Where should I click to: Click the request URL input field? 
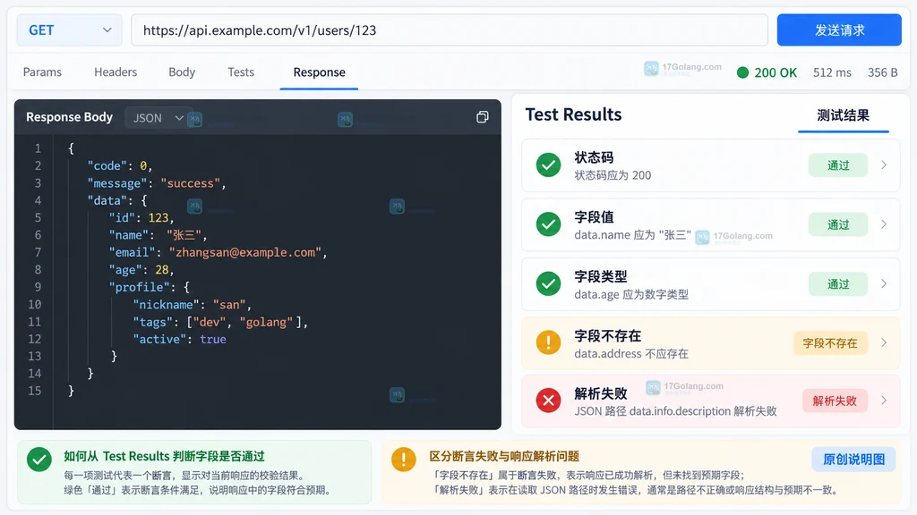[x=450, y=30]
